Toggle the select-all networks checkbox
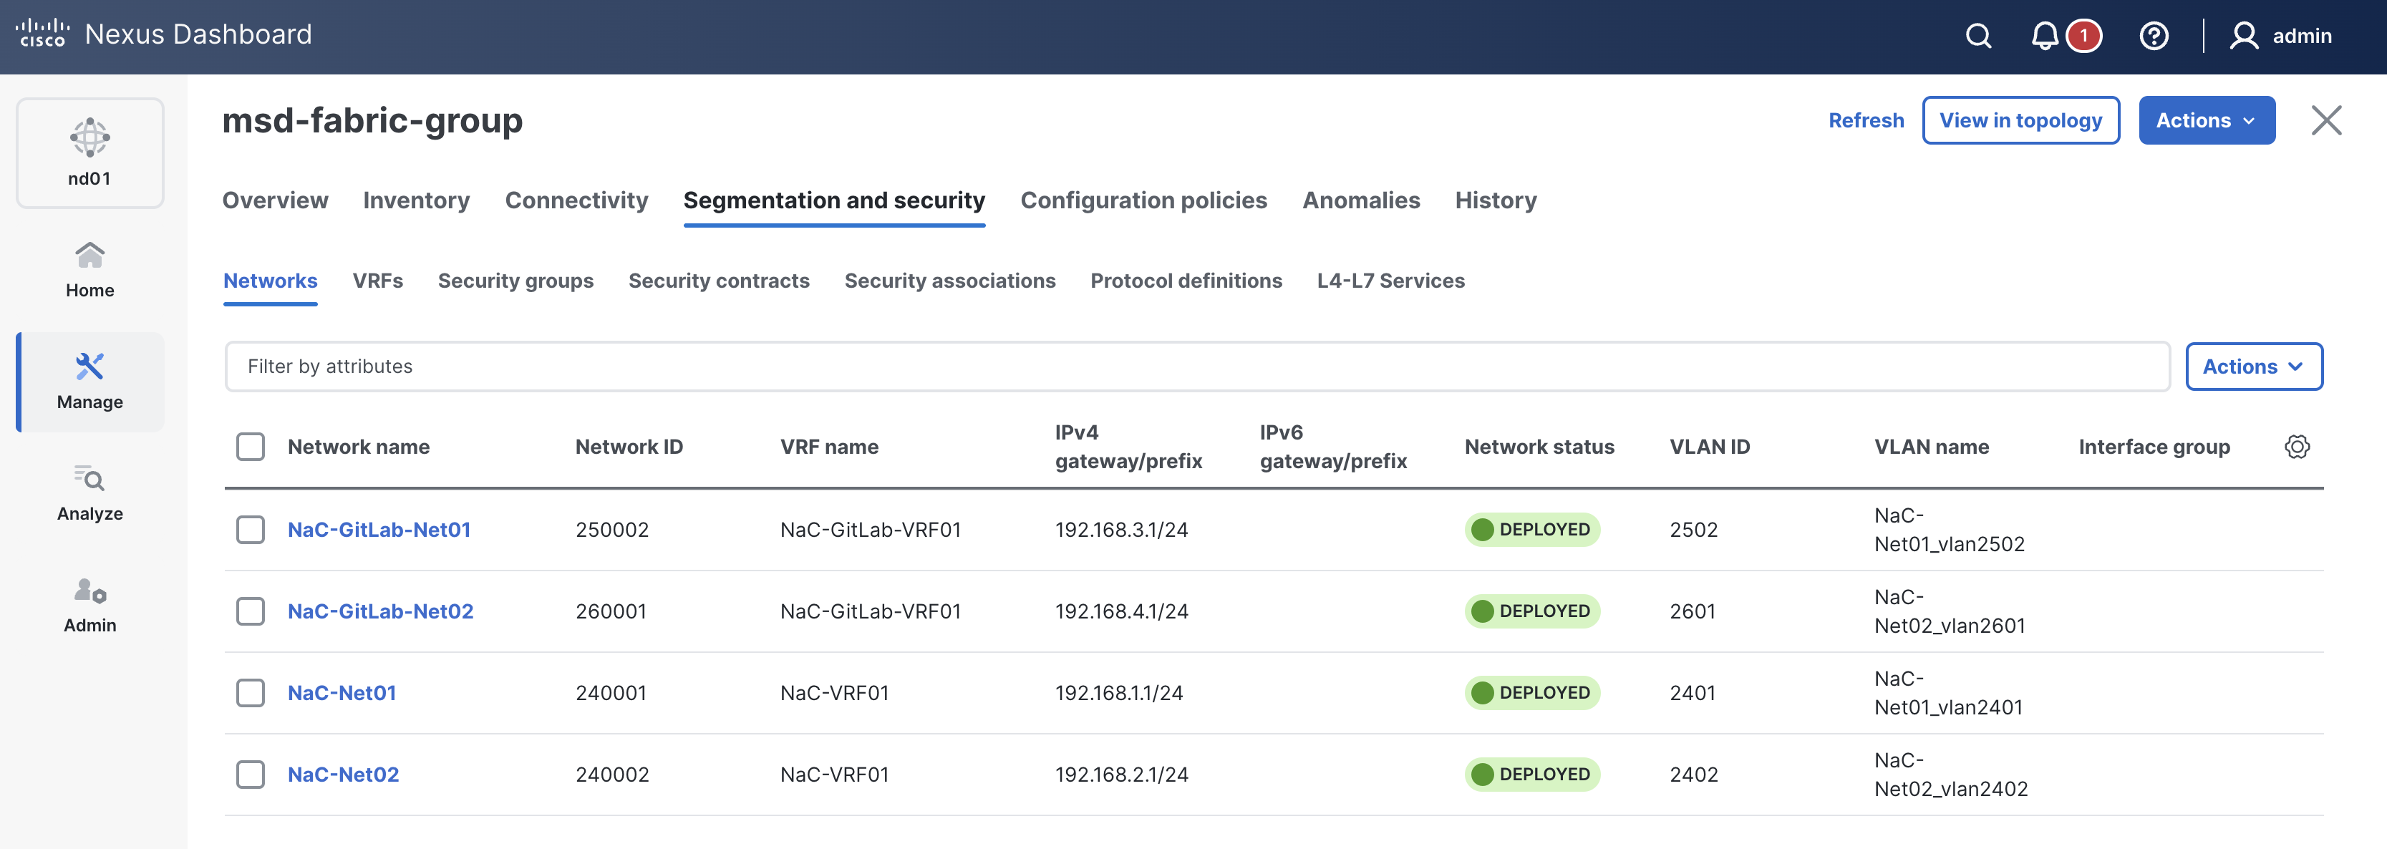 [x=250, y=447]
